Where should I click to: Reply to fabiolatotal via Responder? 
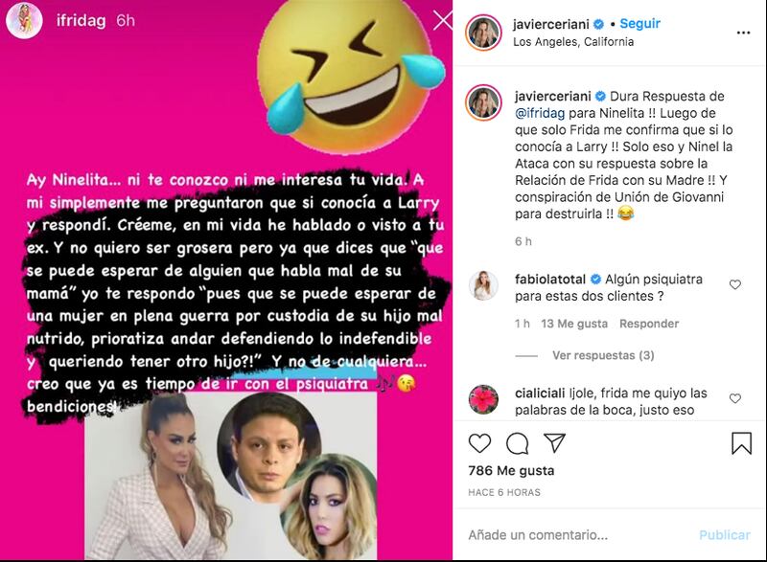[649, 324]
